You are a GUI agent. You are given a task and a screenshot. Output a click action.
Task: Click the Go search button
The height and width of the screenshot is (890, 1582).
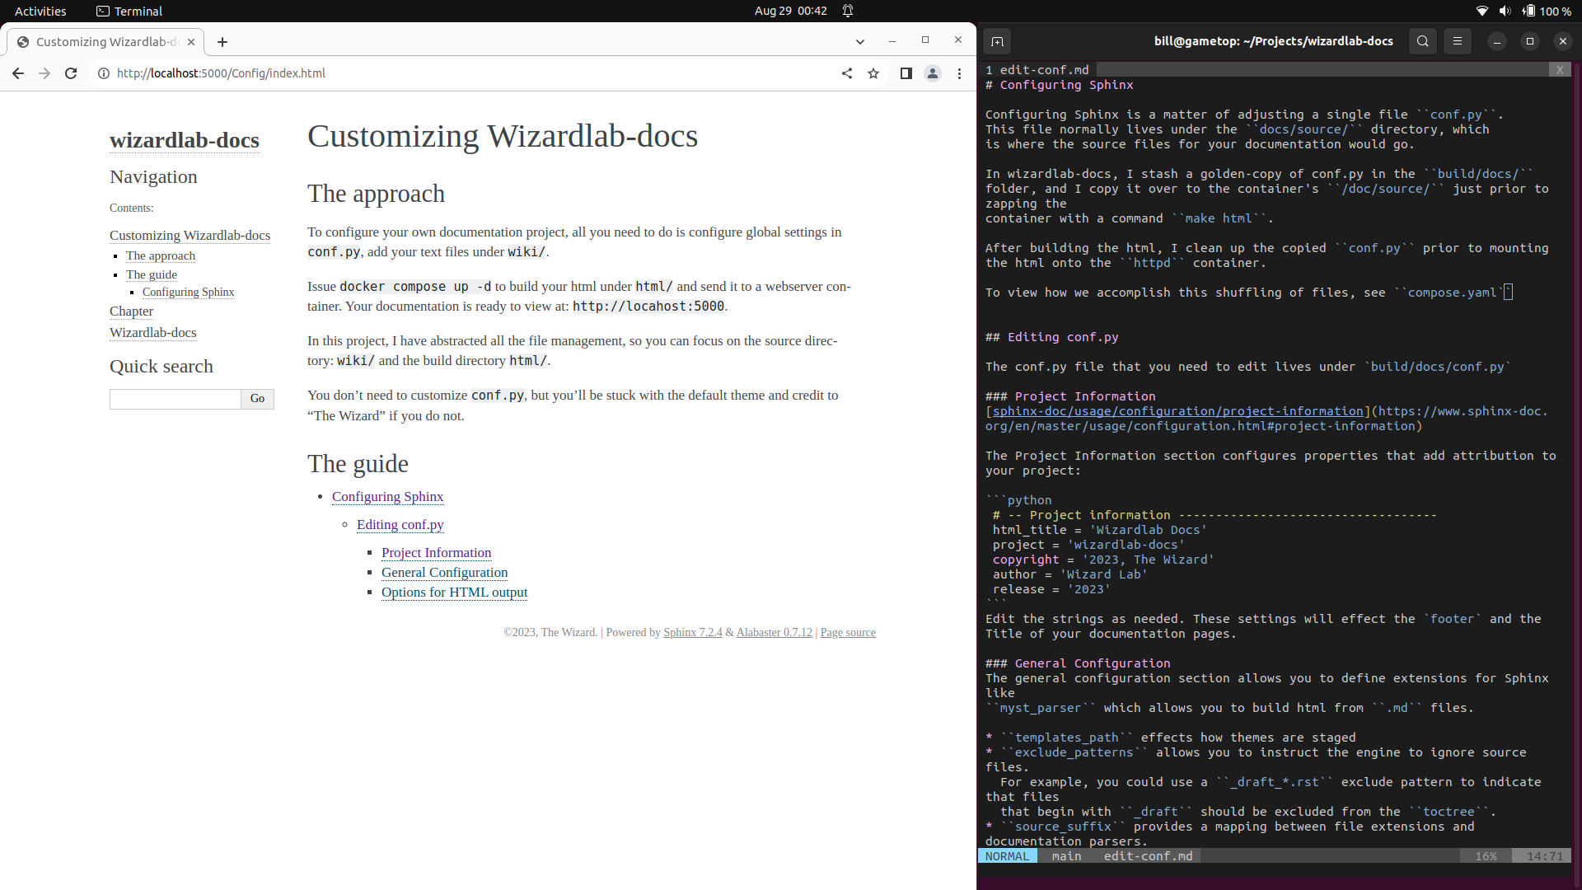[257, 400]
